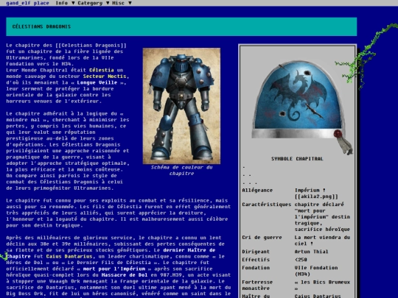The width and height of the screenshot is (398, 298).
Task: Expand the Category dropdown menu
Action: [x=94, y=3]
